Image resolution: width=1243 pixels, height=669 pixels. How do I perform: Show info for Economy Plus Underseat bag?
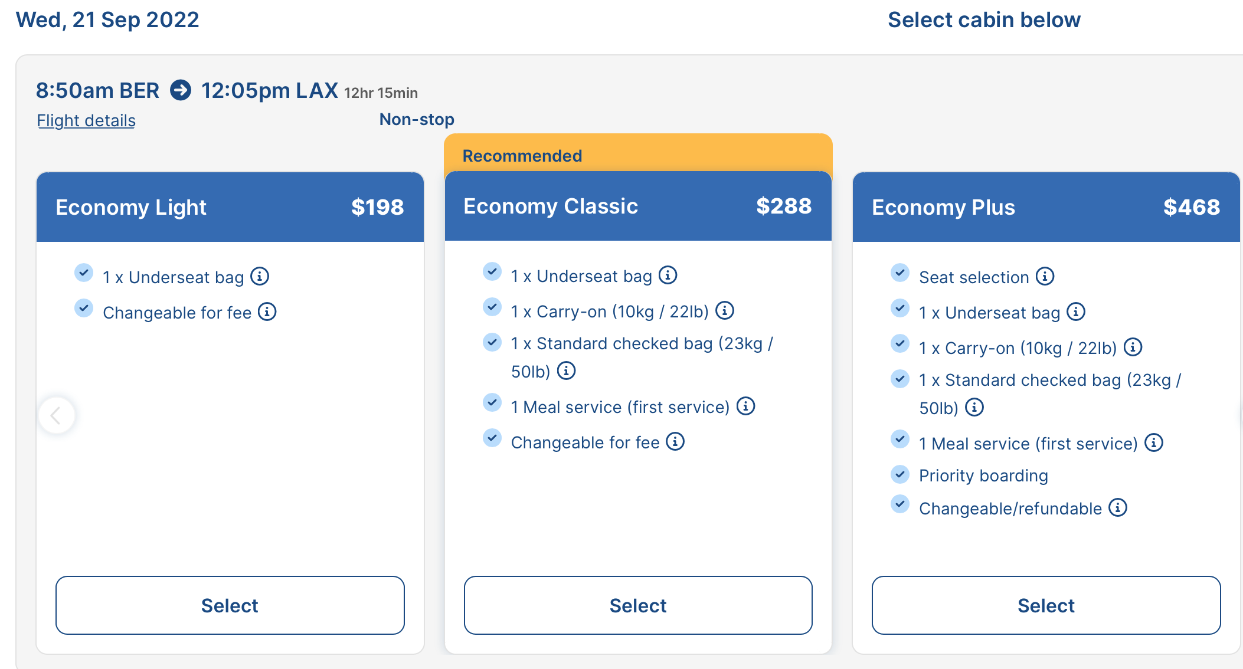point(1077,311)
